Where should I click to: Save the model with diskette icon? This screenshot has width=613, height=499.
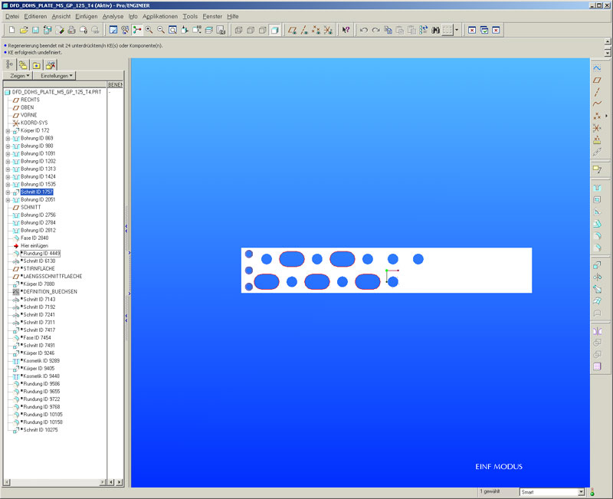[x=35, y=30]
